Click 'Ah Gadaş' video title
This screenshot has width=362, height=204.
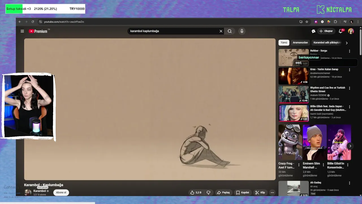tap(316, 183)
